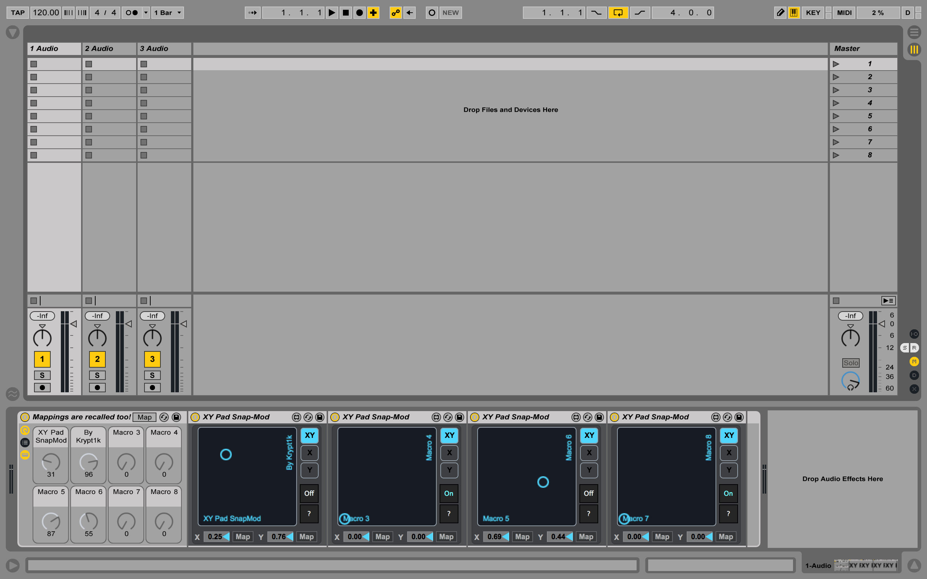Toggle the metronome button
This screenshot has width=927, height=579.
(132, 13)
